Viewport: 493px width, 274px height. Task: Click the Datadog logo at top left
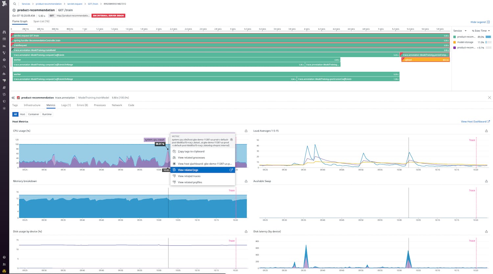(4, 4)
